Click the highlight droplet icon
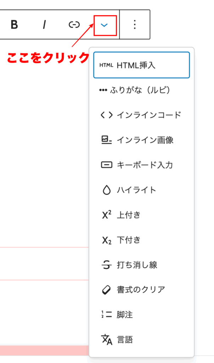The height and width of the screenshot is (363, 214). tap(106, 190)
